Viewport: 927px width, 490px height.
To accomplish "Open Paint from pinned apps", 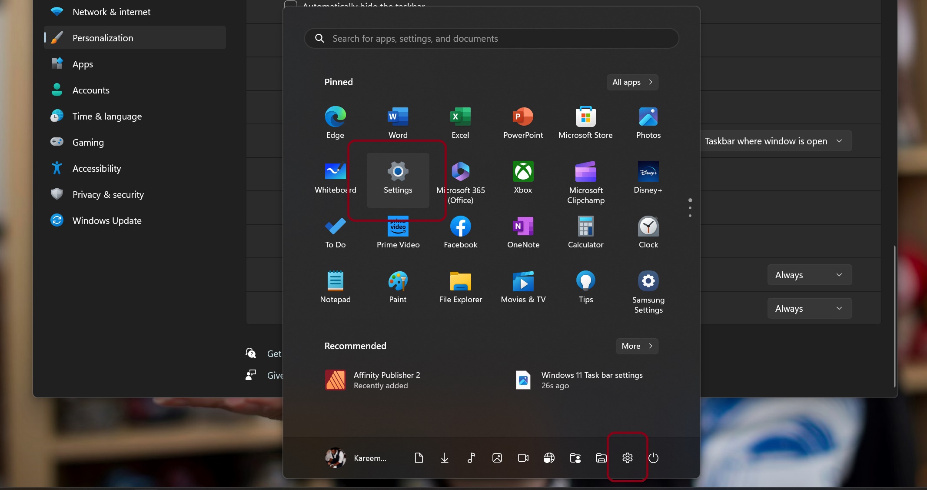I will point(398,287).
